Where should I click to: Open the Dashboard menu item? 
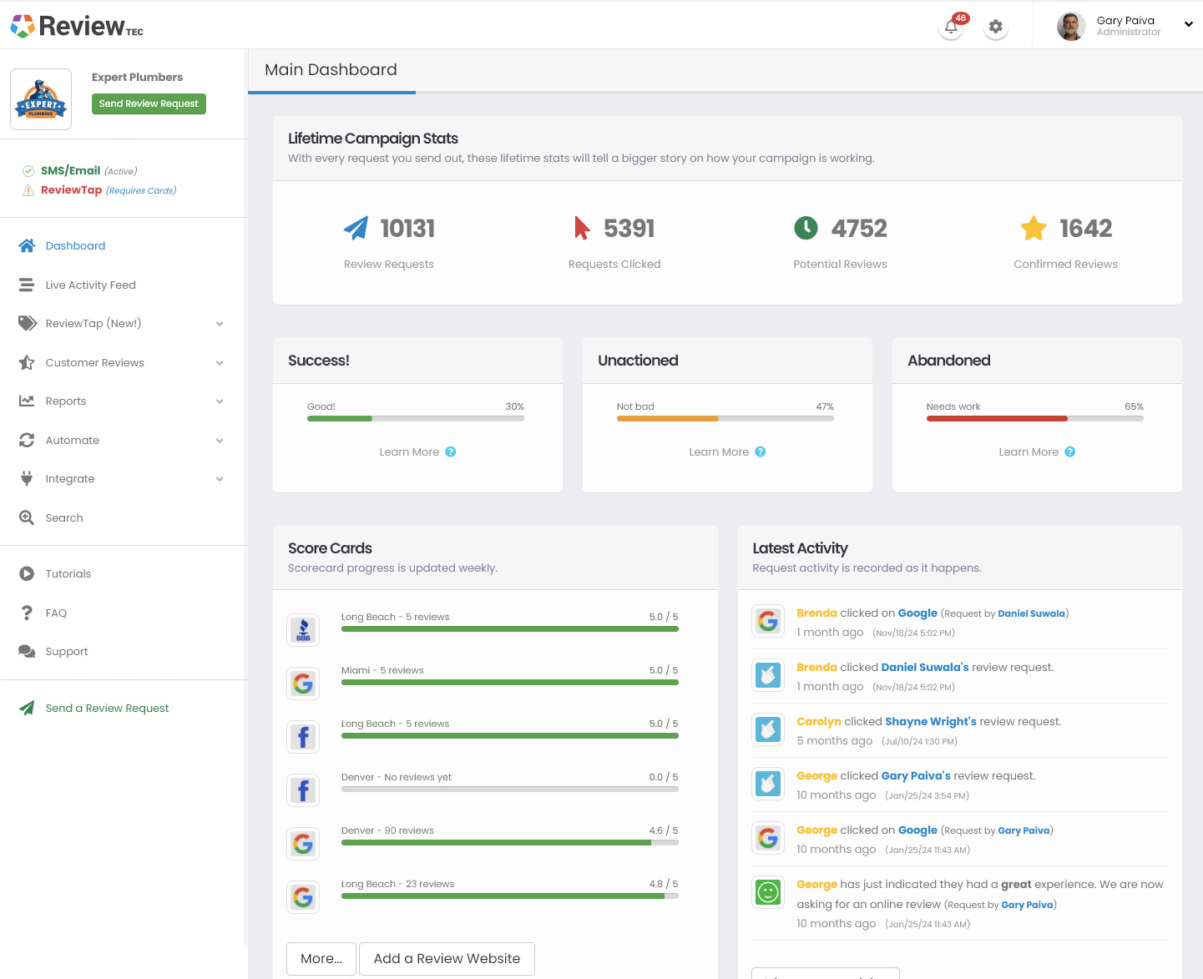pos(75,245)
